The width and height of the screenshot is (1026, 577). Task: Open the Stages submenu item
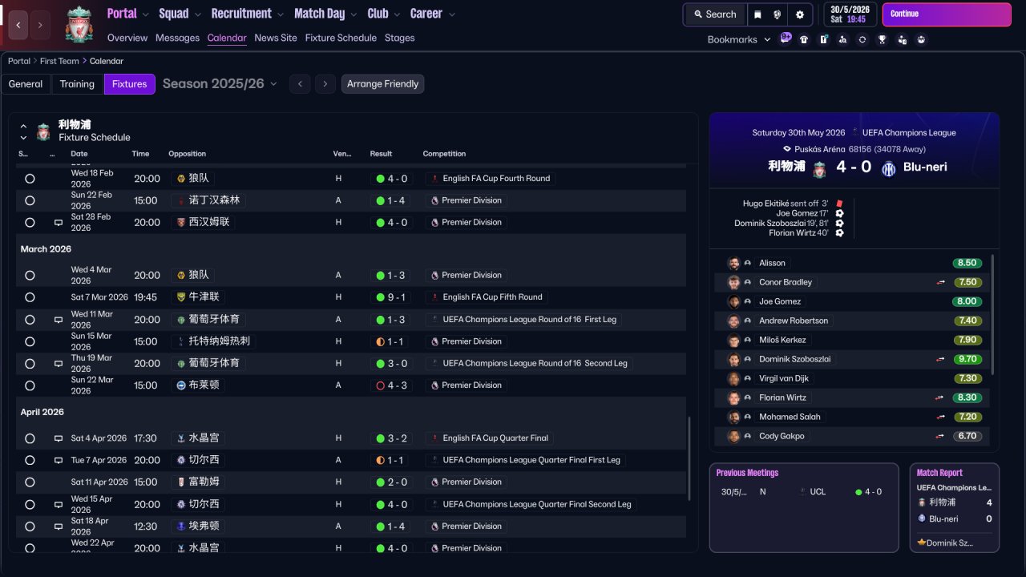(400, 38)
